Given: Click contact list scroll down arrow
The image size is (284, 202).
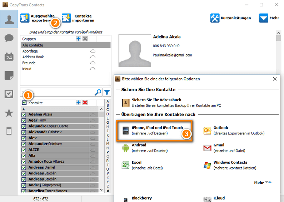Looking at the screenshot, I should coord(101,190).
